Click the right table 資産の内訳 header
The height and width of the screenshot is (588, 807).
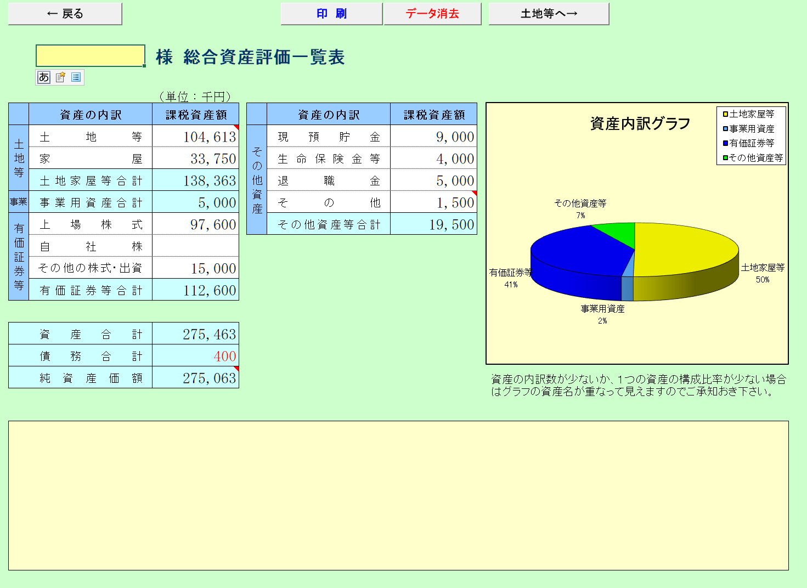329,114
